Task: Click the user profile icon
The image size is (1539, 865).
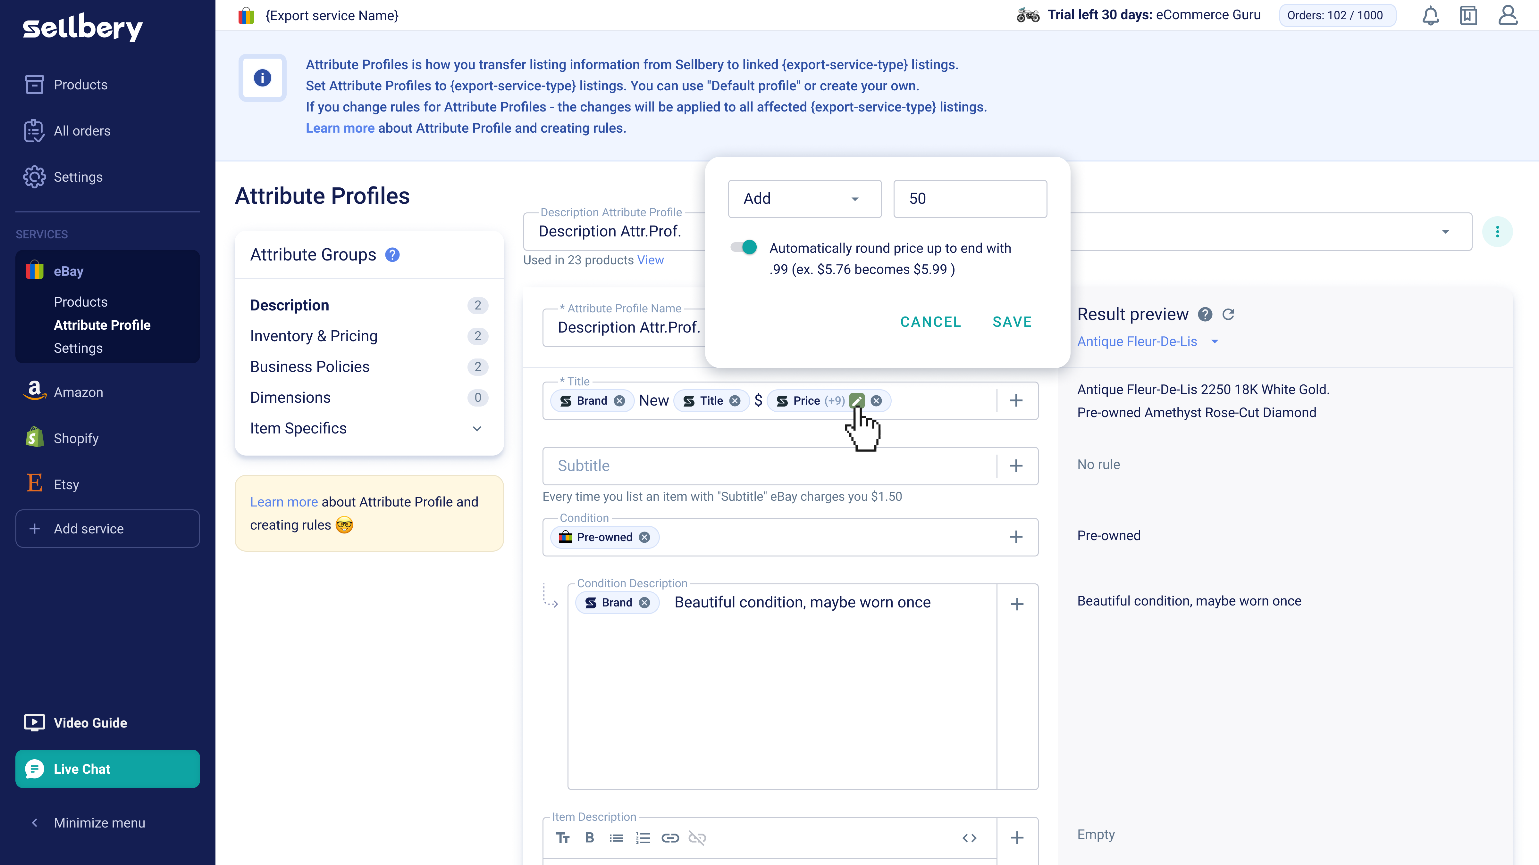Action: 1508,15
